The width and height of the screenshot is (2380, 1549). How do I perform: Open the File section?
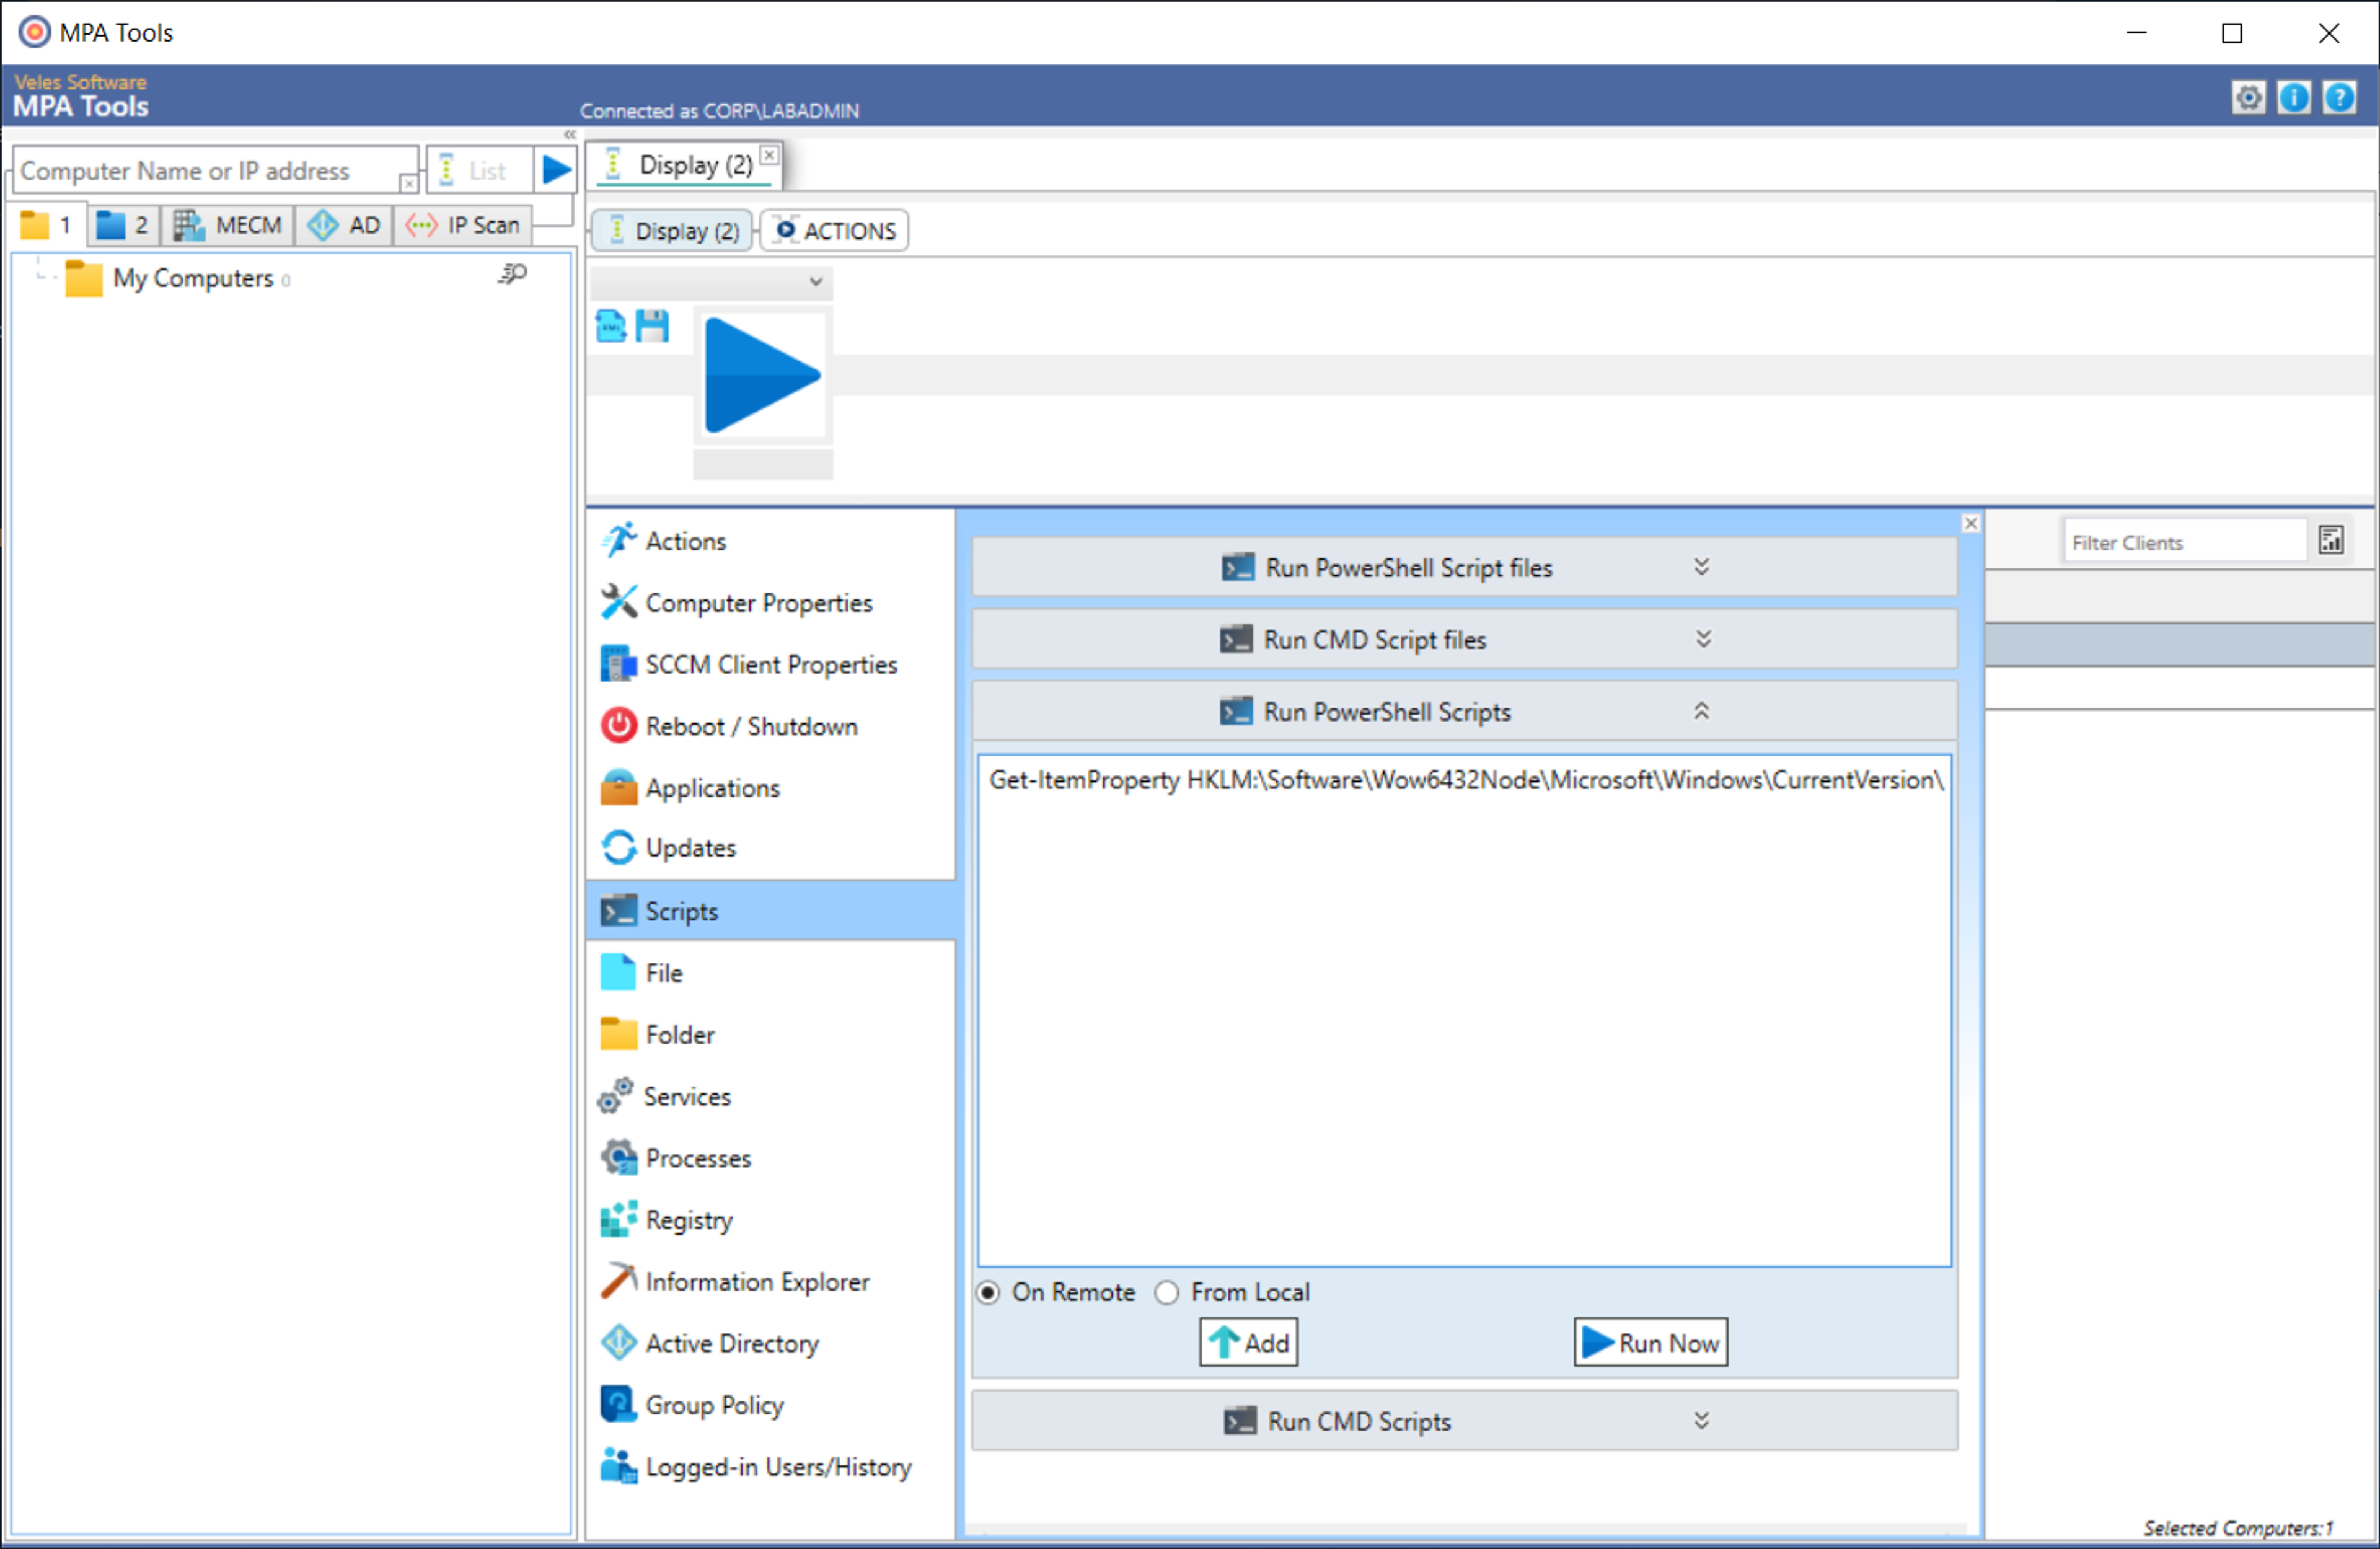click(771, 973)
